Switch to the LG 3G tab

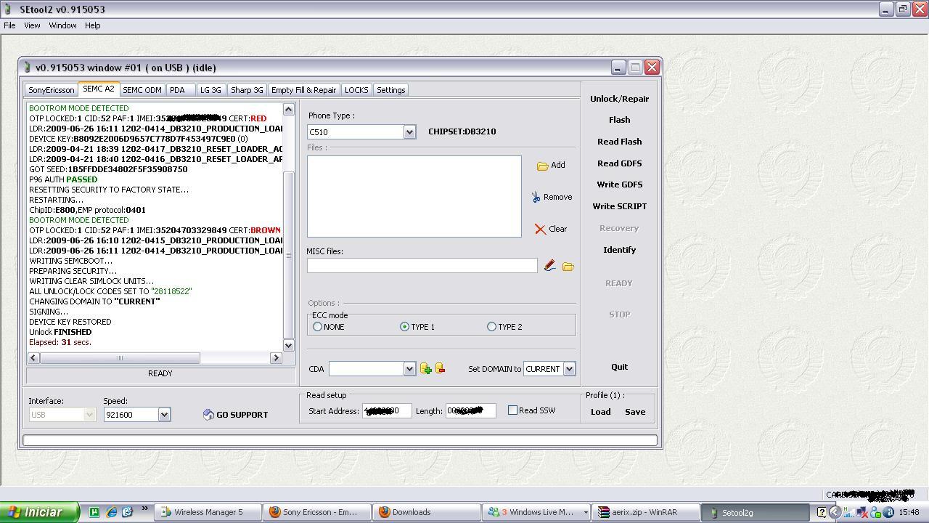click(x=210, y=90)
